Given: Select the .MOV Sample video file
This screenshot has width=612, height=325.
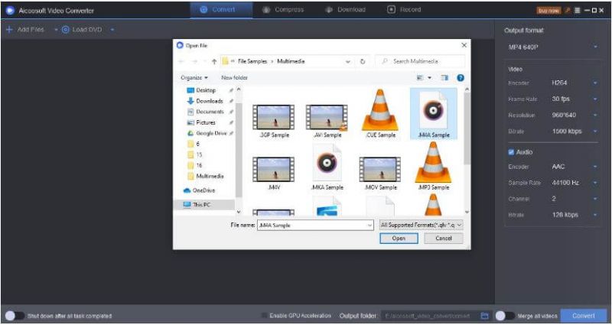Looking at the screenshot, I should [379, 173].
